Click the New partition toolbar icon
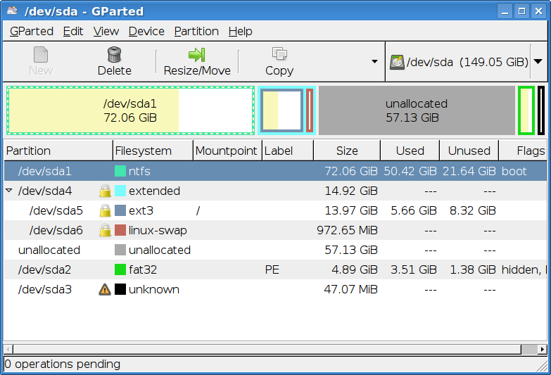Image resolution: width=551 pixels, height=375 pixels. 41,55
